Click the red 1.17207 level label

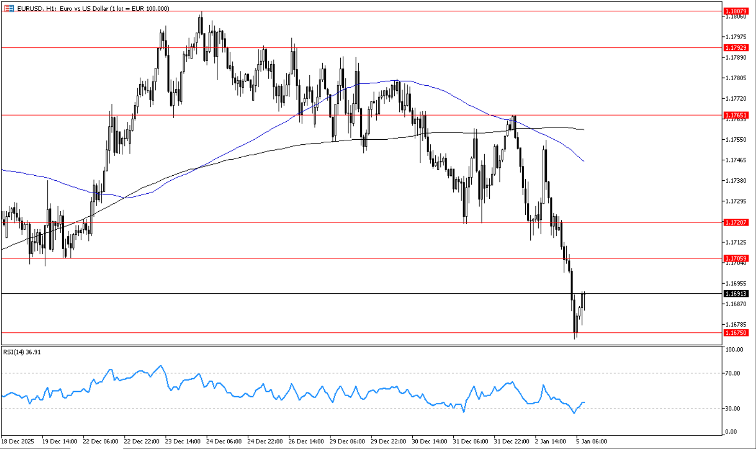pos(735,222)
